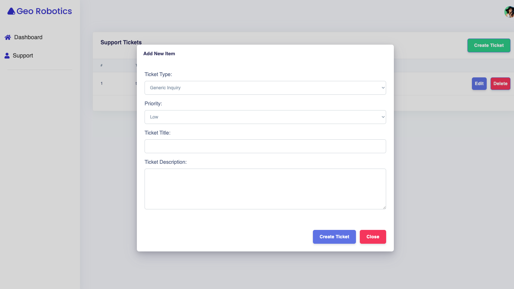Viewport: 514px width, 289px height.
Task: Click the green Create Ticket button
Action: click(489, 45)
